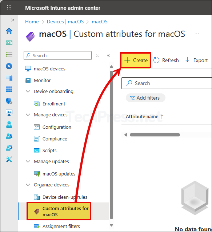Collapse the resource menu with double chevron

click(108, 55)
